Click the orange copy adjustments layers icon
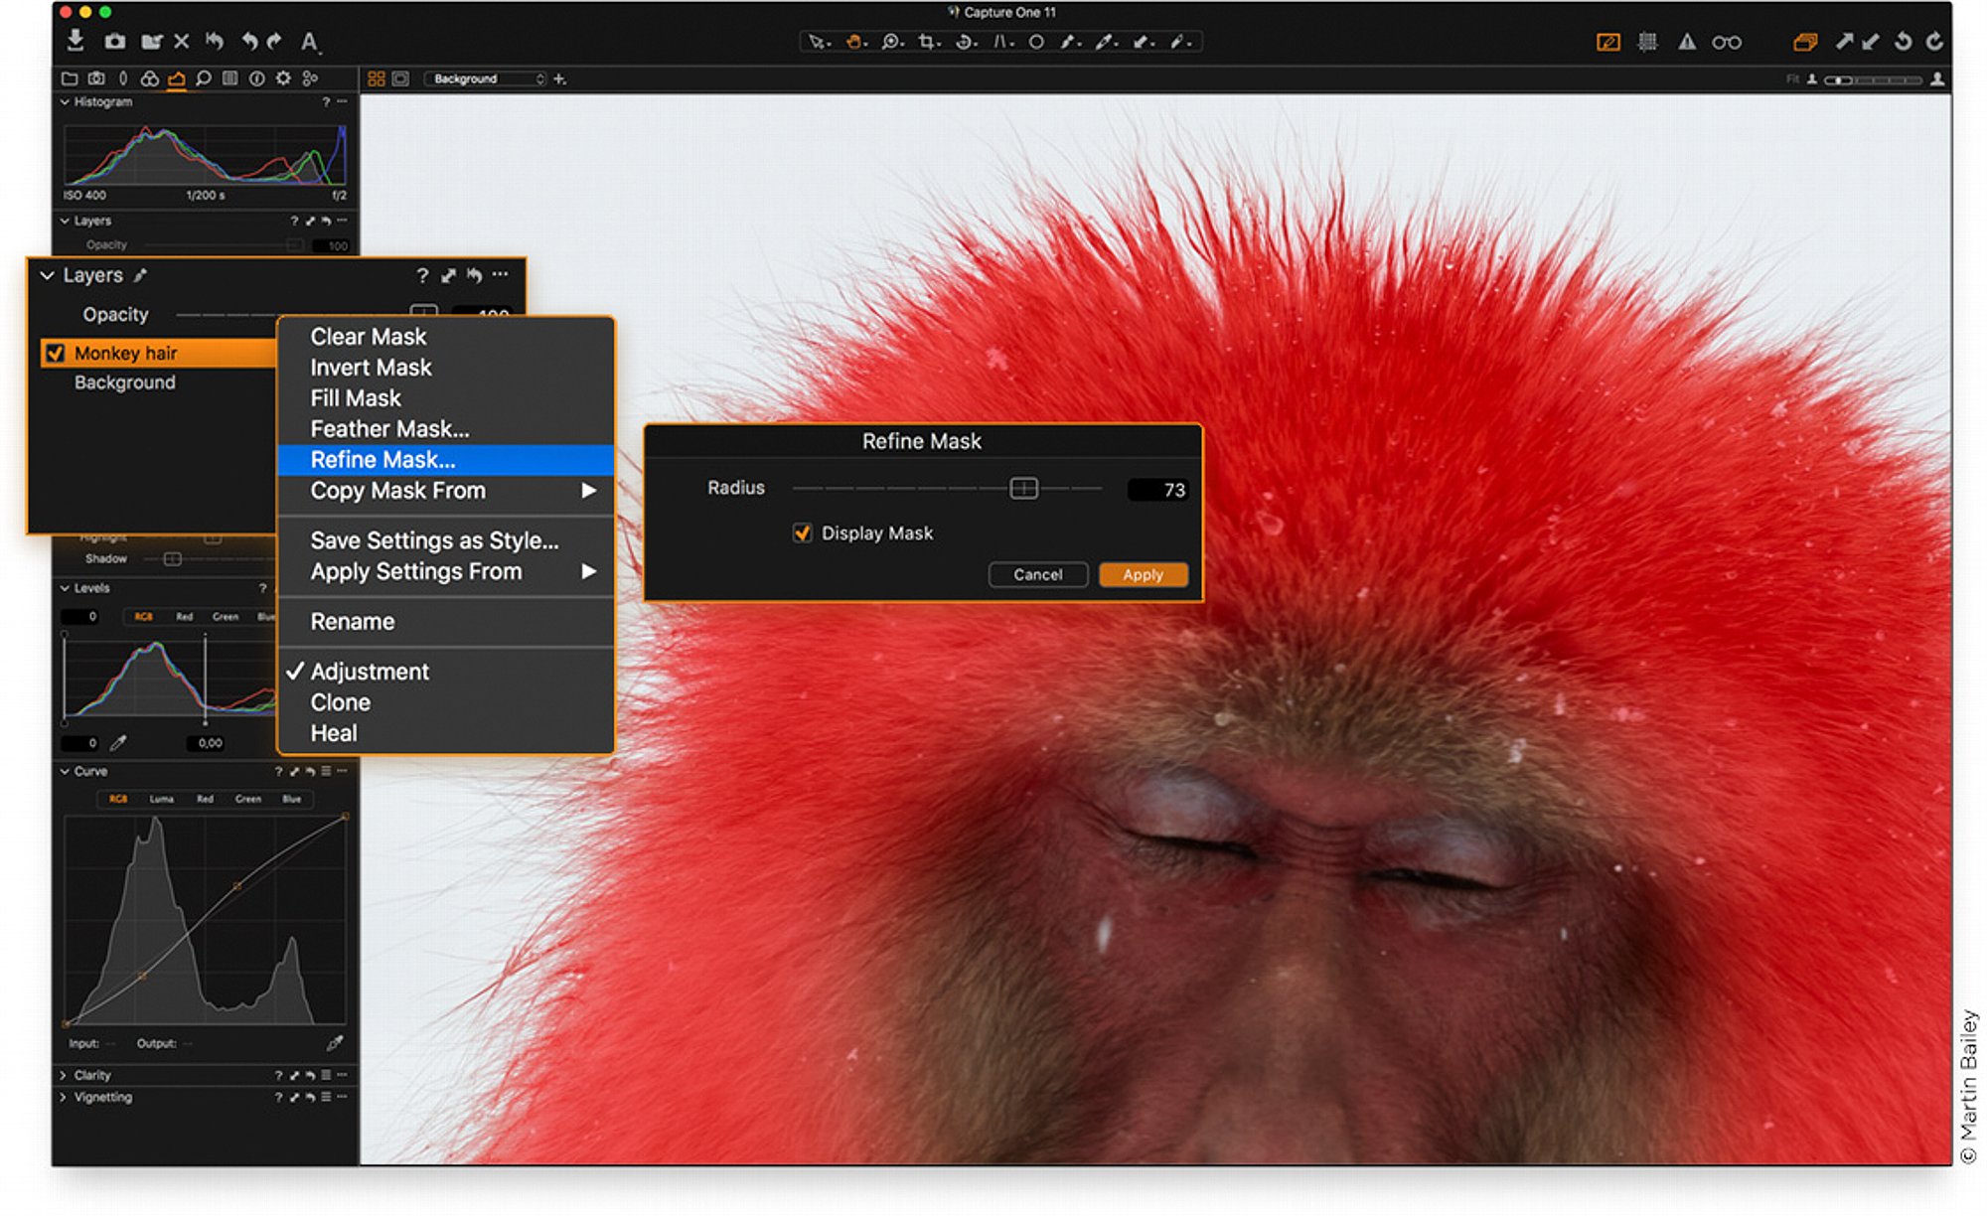The width and height of the screenshot is (1987, 1216). point(1805,42)
